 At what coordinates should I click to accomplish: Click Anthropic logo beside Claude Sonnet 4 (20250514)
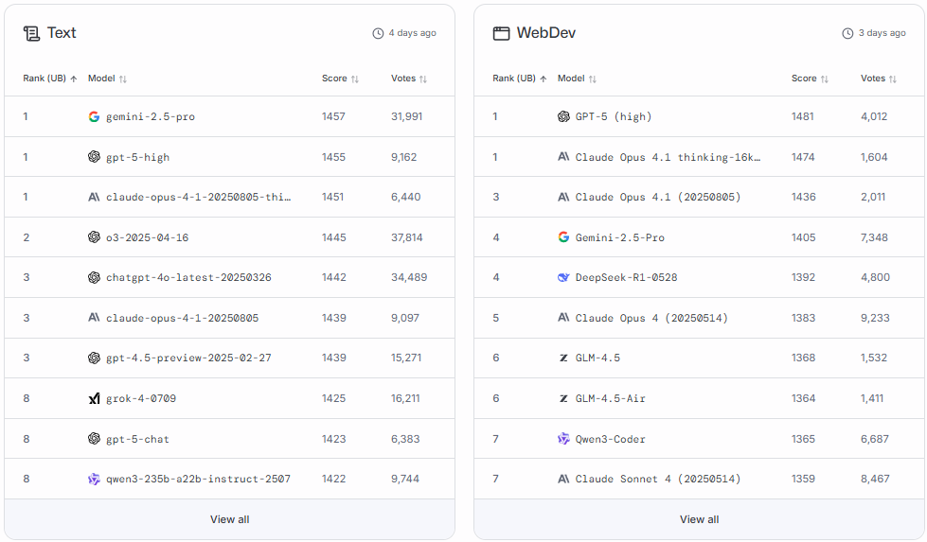pos(563,479)
